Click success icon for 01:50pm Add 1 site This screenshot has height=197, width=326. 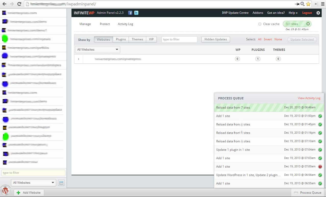[x=320, y=116]
